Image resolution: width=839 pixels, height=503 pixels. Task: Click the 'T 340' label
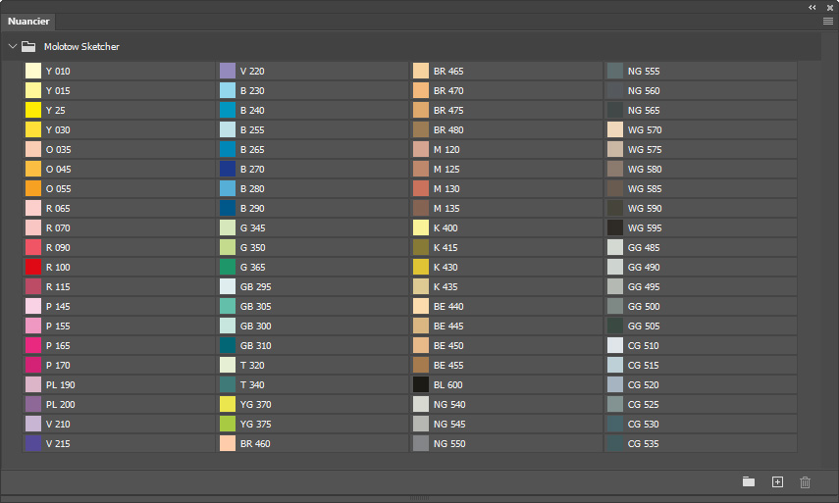(252, 385)
